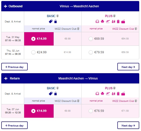This screenshot has height=131, width=141.
Task: Go to Previous day for return flights
Action: (15, 125)
